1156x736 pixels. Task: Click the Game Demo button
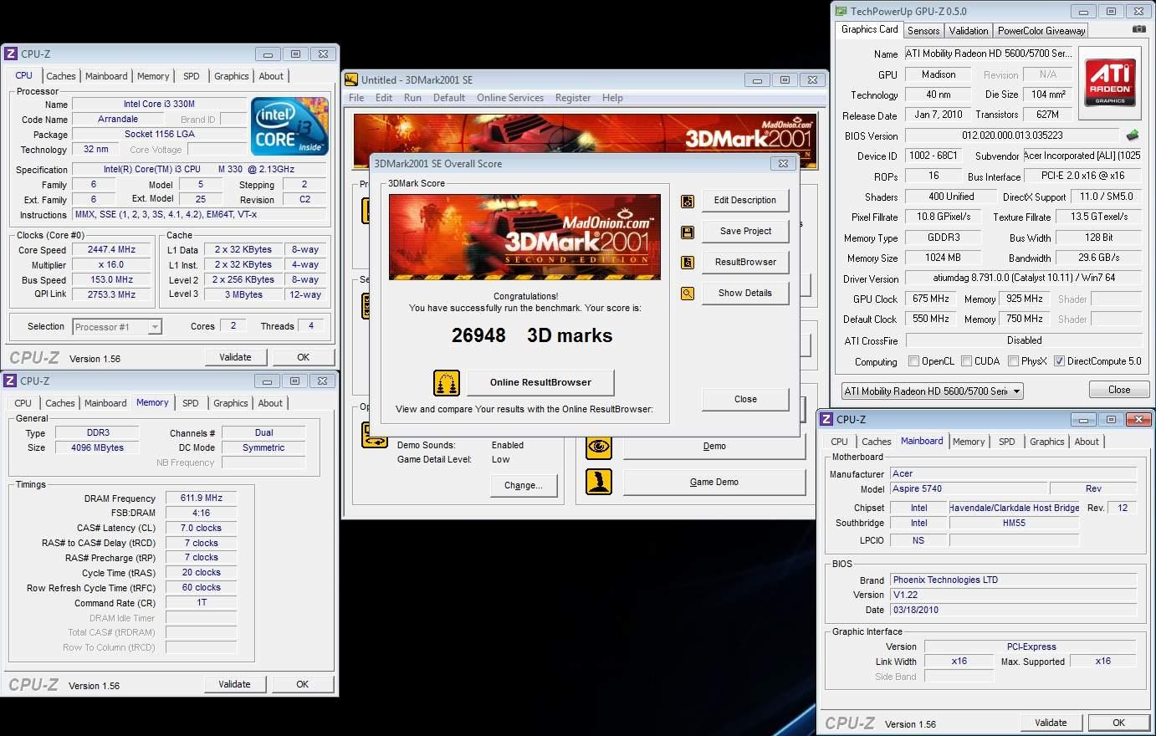pyautogui.click(x=714, y=483)
